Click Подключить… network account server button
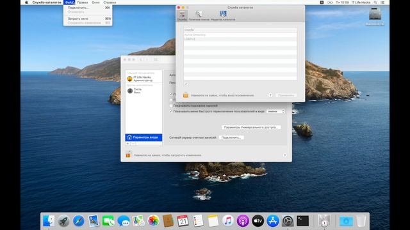Image resolution: width=410 pixels, height=230 pixels. coord(231,137)
